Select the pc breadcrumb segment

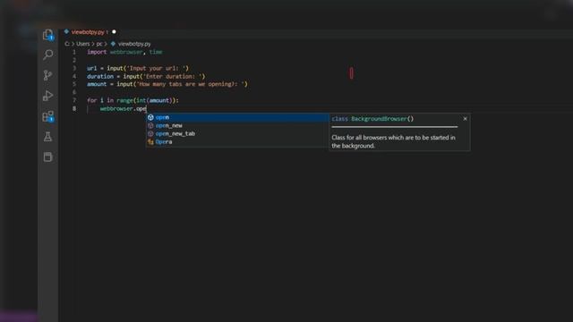[99, 44]
